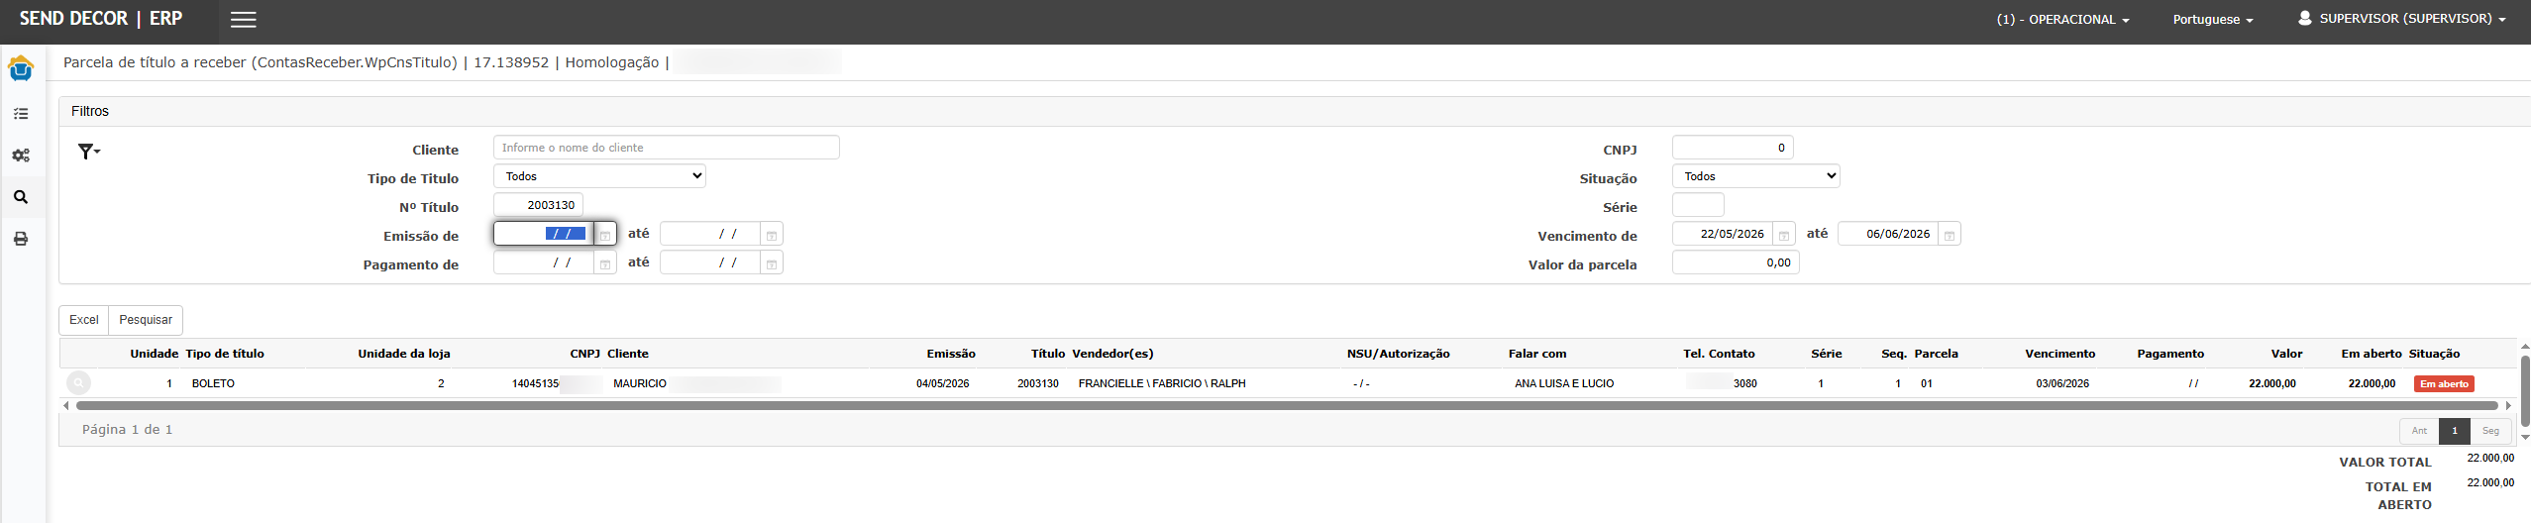Open calendar for Pagamento de start date
2531x523 pixels.
coord(605,263)
